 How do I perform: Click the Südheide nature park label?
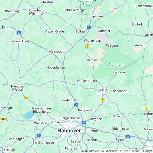pos(116,65)
